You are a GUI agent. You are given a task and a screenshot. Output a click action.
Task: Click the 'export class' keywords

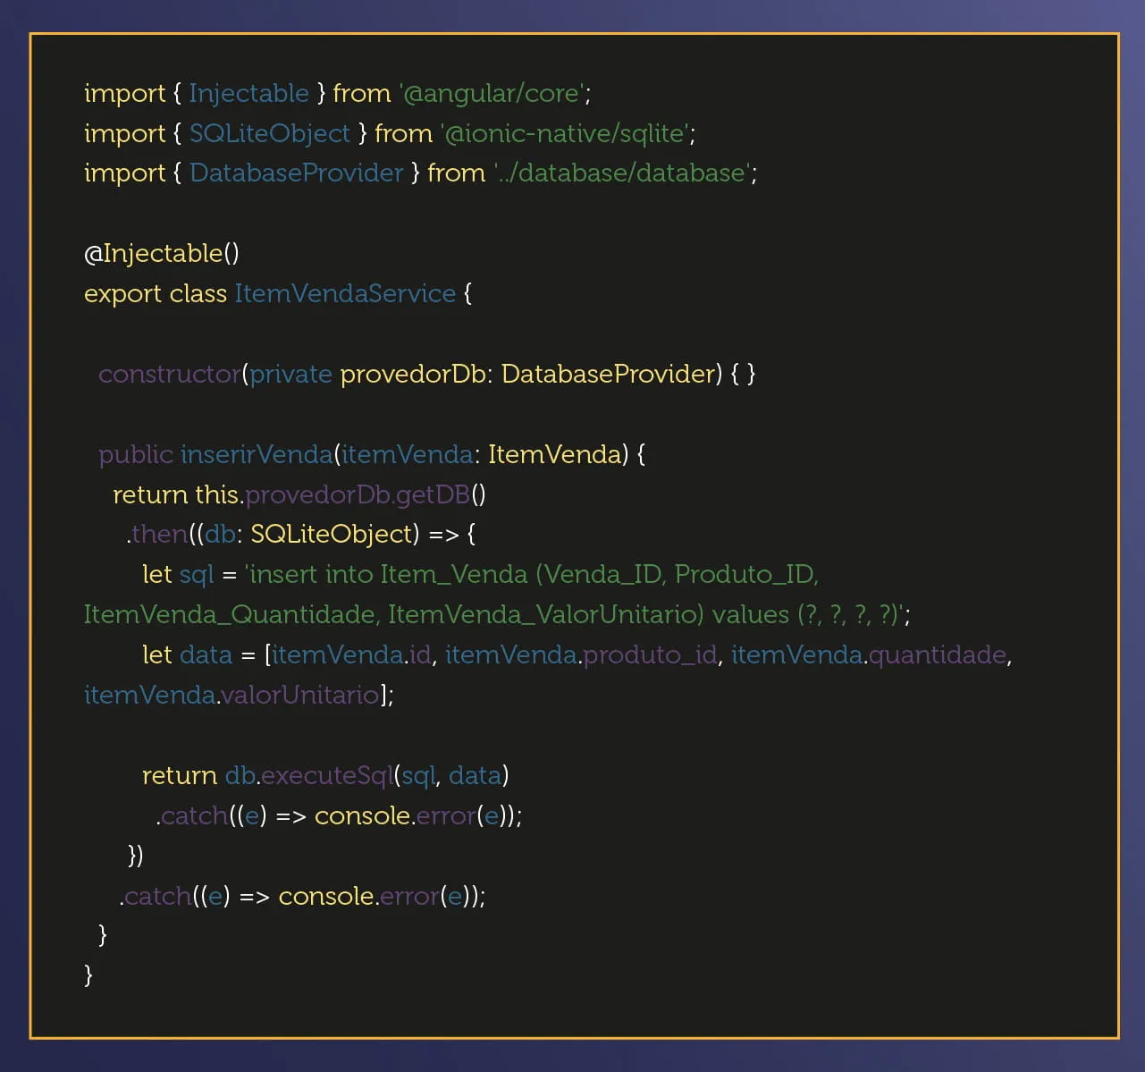[x=156, y=293]
